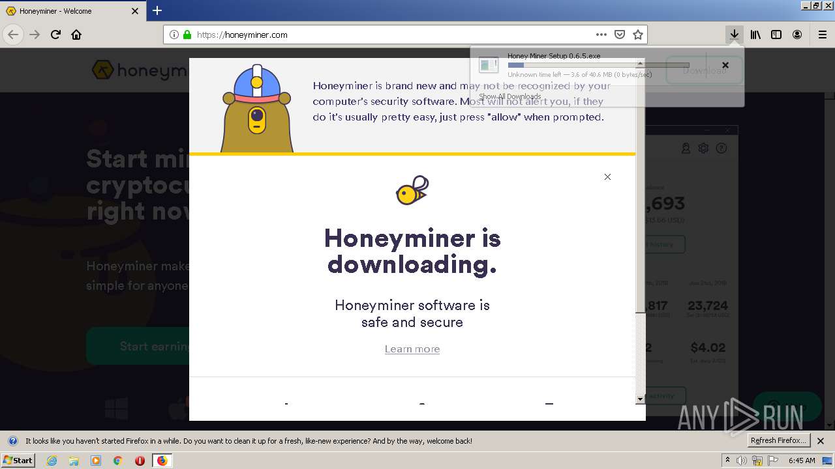Click the honeyminer site logo in header
This screenshot has height=469, width=835.
(x=140, y=70)
